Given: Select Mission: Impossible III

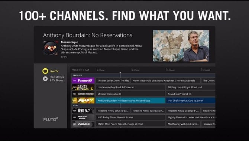Looking at the screenshot, I should (130, 94).
